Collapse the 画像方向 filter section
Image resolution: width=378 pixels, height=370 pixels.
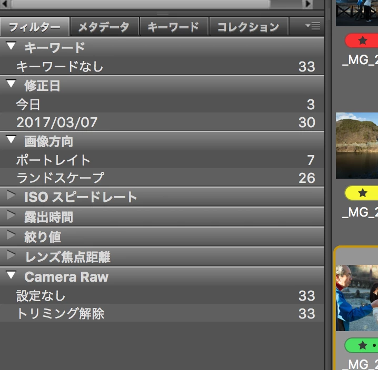pyautogui.click(x=11, y=139)
